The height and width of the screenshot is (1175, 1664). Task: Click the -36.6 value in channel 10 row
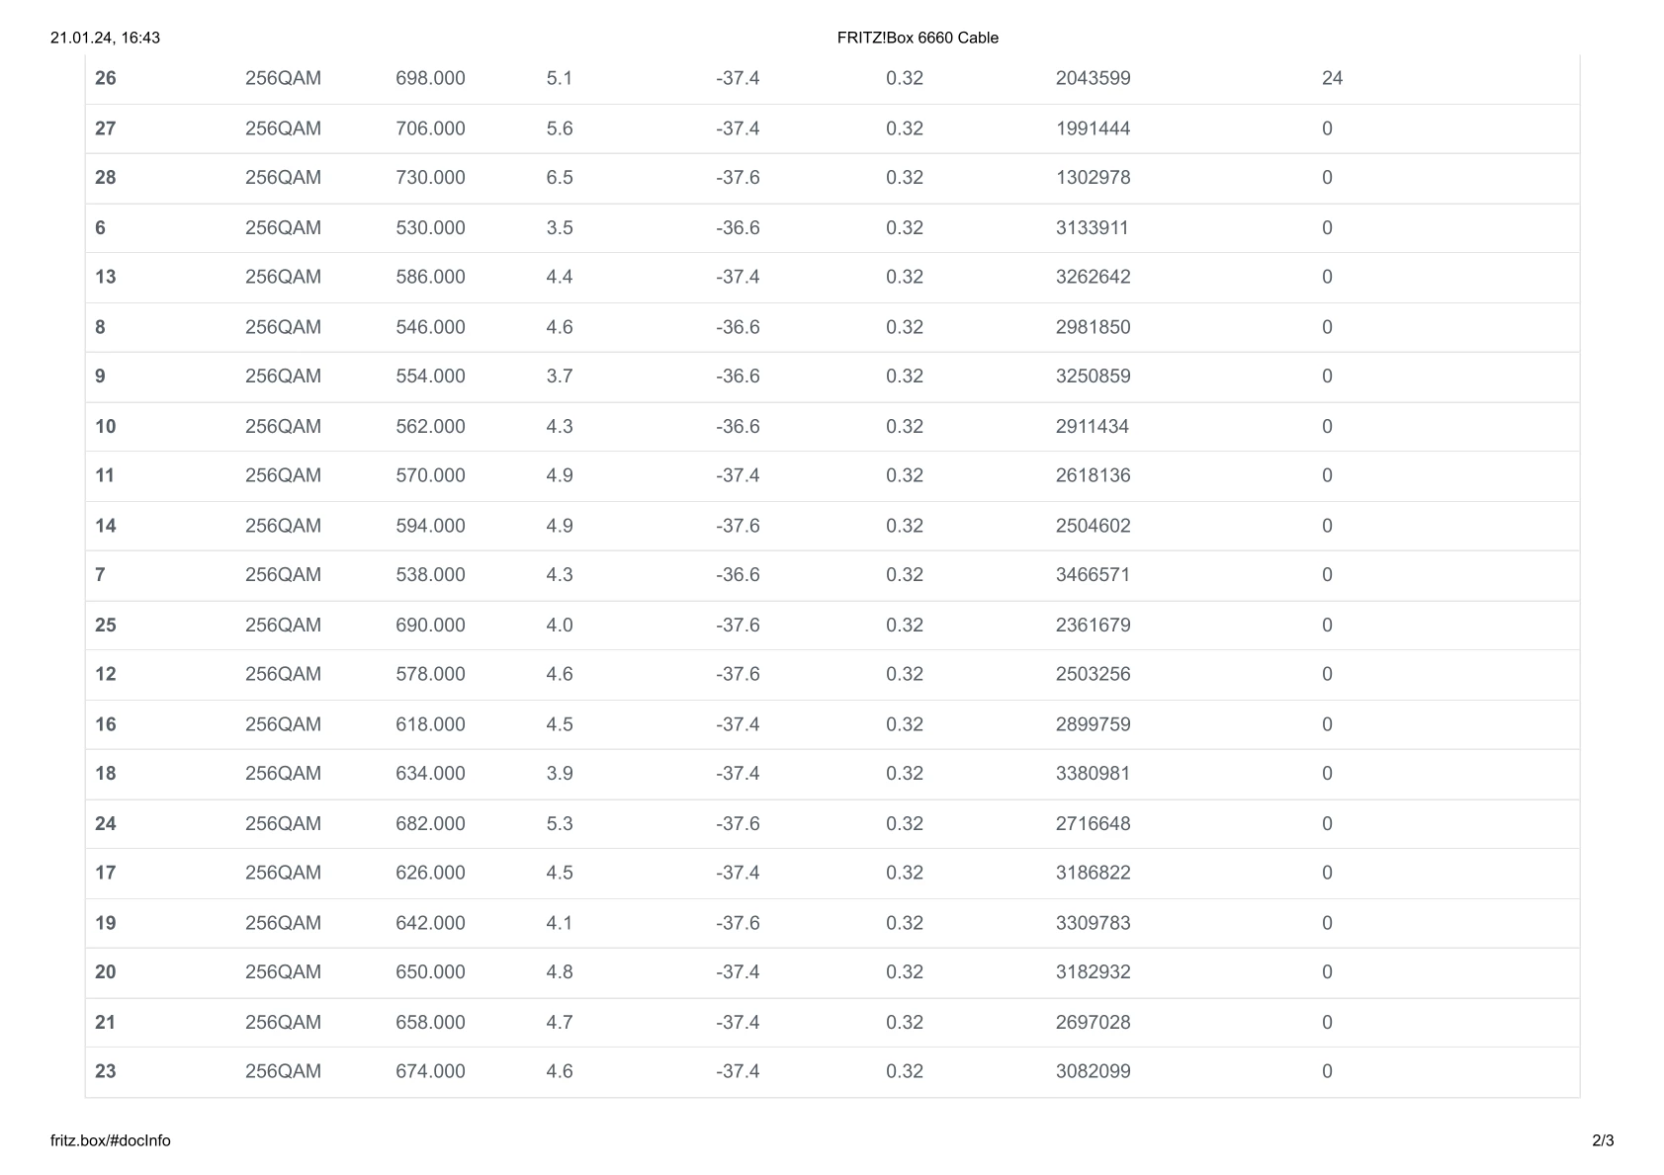[738, 427]
